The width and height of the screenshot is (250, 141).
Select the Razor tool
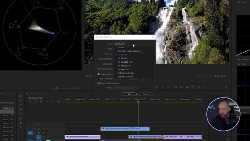click(x=21, y=109)
